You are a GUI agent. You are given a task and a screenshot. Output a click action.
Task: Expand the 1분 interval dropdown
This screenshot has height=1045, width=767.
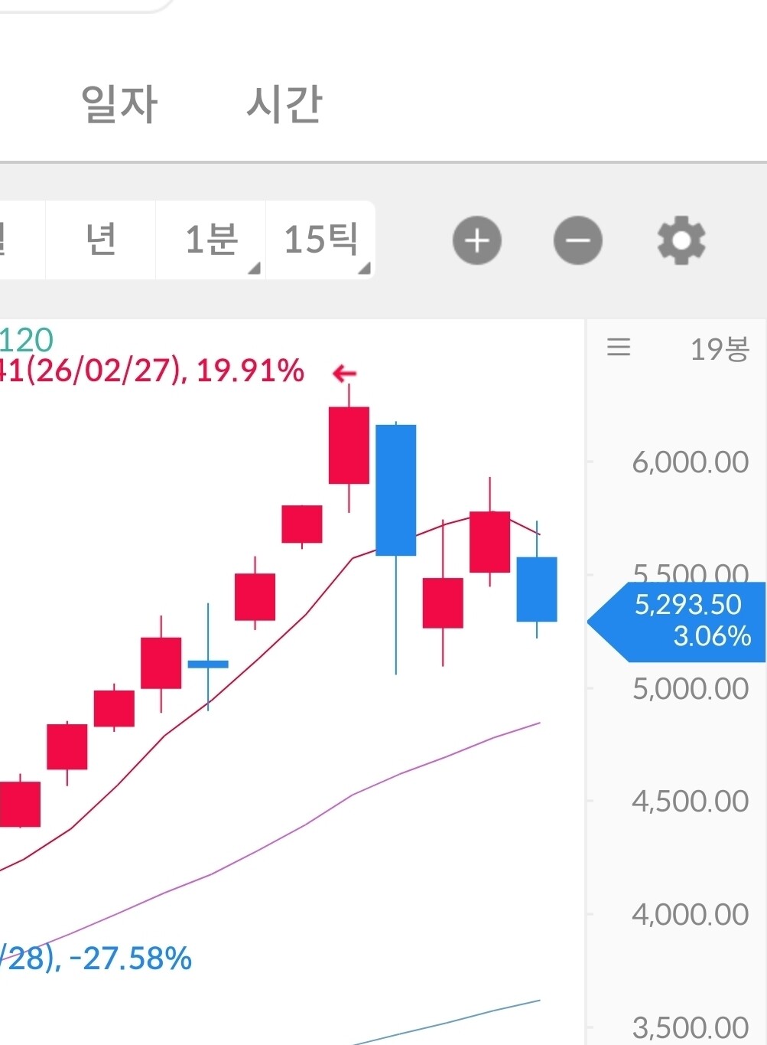click(x=211, y=240)
